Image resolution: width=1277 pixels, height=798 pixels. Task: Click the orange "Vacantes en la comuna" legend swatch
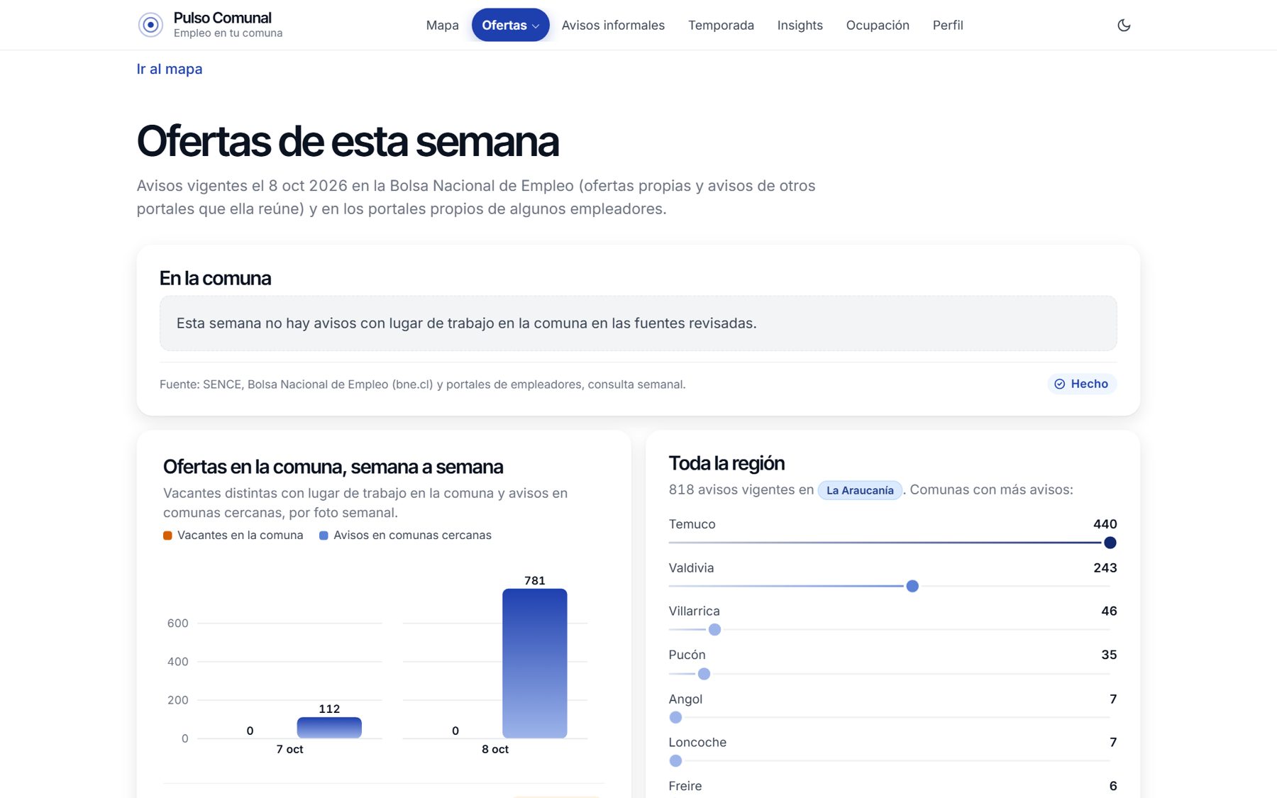click(x=167, y=536)
